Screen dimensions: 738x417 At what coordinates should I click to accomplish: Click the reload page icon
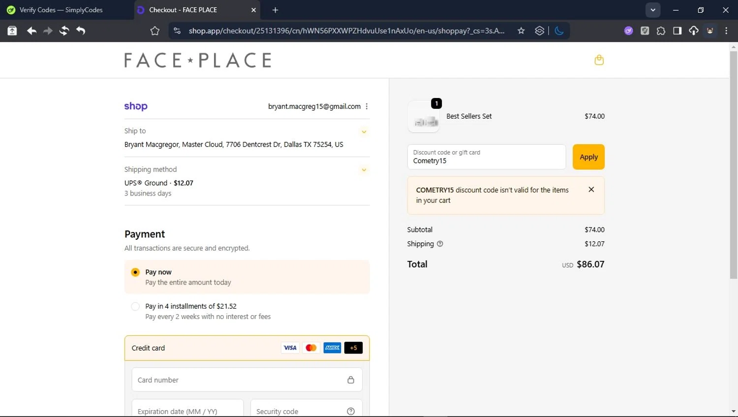point(64,31)
